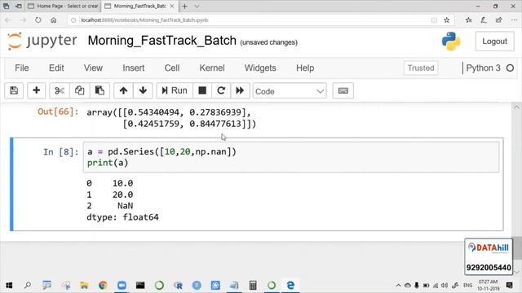Open the Kernel menu

212,68
